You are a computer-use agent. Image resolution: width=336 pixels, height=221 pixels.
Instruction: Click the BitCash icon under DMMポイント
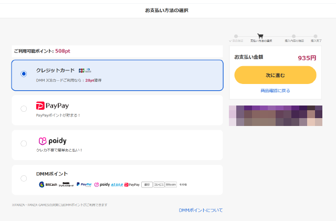[48, 185]
